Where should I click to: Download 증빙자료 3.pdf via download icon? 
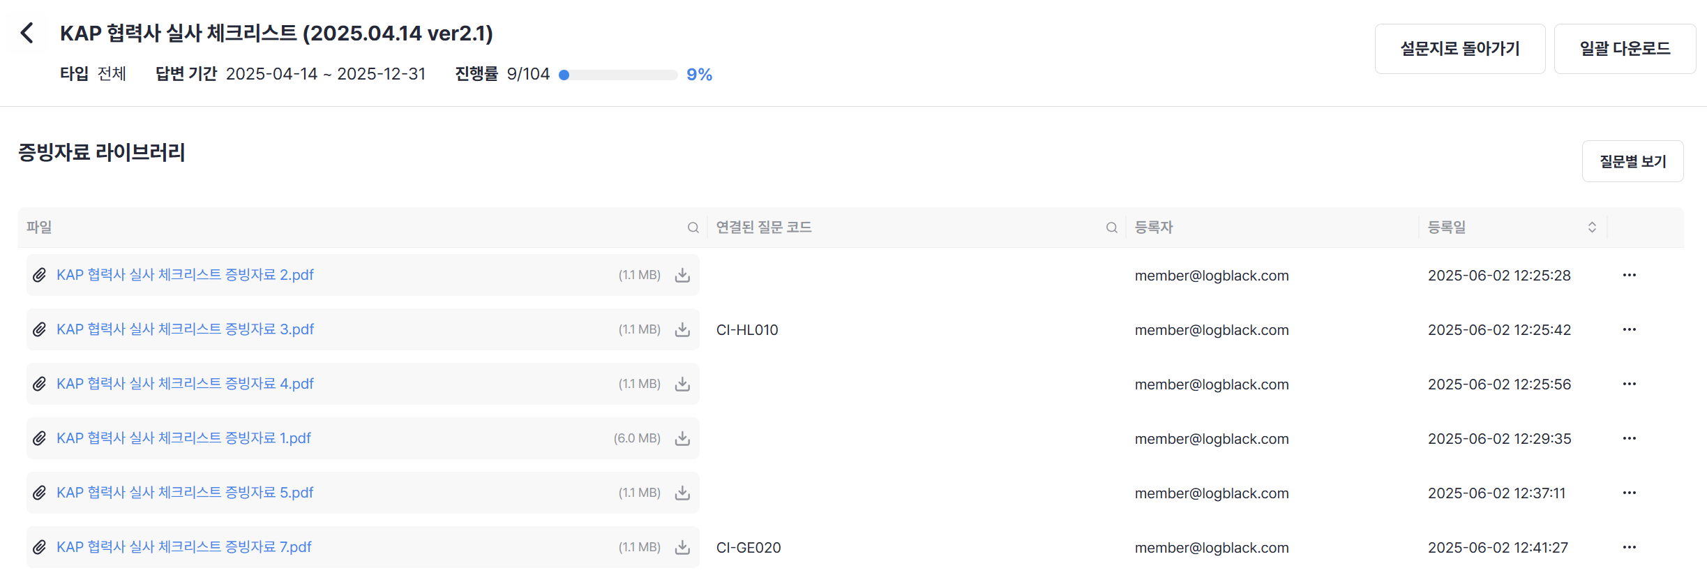[x=682, y=329]
